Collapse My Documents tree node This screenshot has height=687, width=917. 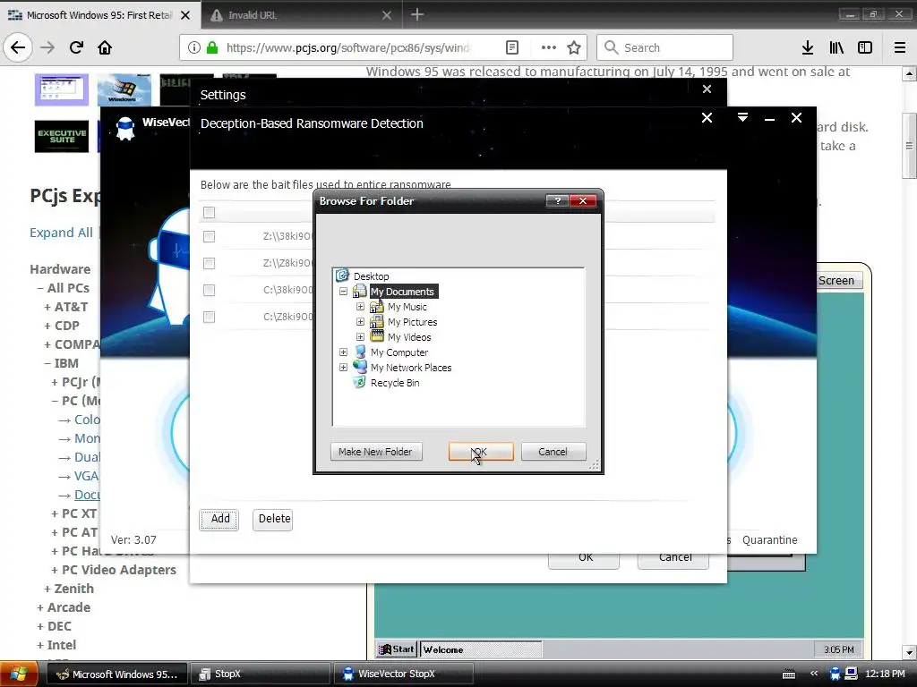click(343, 291)
